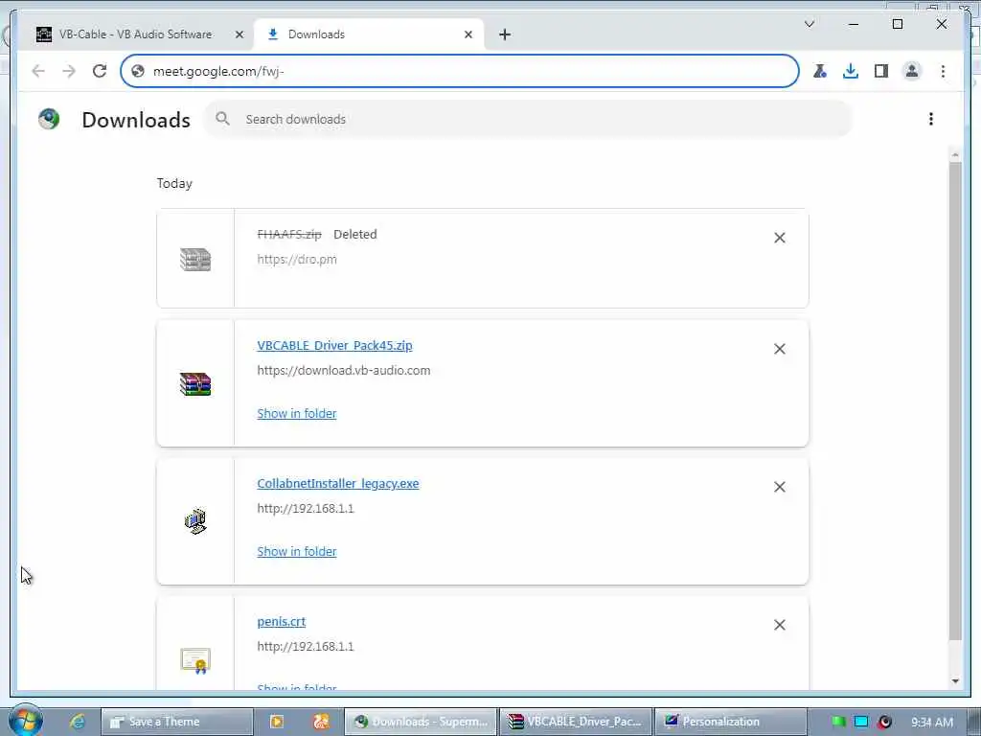981x736 pixels.
Task: Open Chrome Labs flask icon
Action: coord(820,71)
